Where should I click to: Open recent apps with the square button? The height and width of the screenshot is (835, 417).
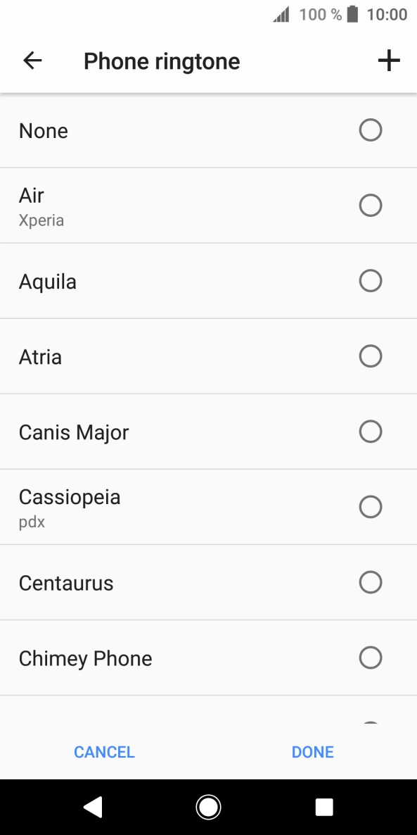coord(323,808)
